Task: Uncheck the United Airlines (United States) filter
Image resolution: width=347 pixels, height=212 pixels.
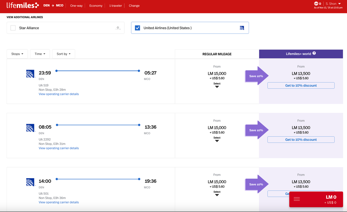Action: click(137, 28)
